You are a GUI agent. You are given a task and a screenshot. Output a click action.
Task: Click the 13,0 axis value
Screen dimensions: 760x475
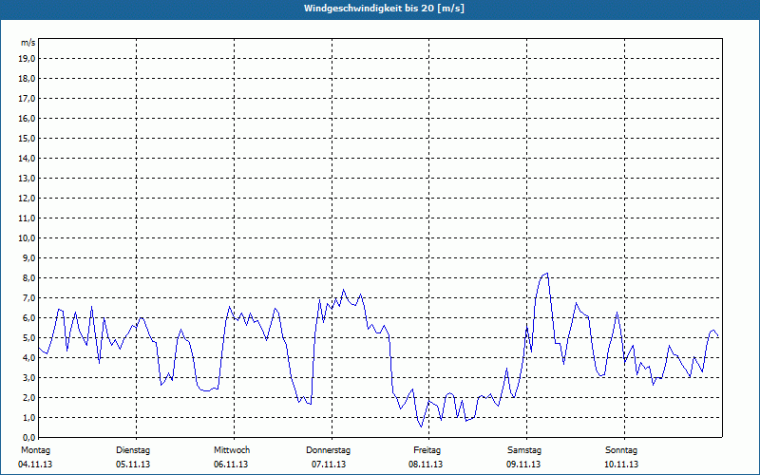27,179
